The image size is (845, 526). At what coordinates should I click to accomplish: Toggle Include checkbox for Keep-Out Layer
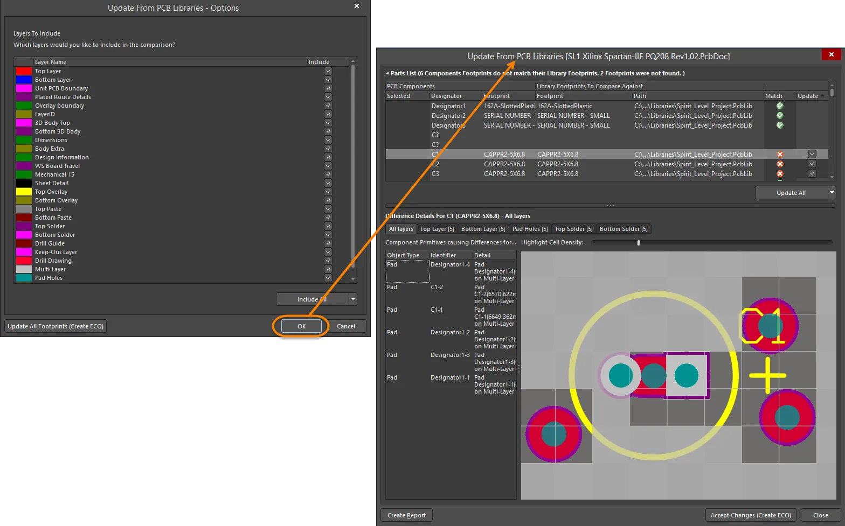pyautogui.click(x=328, y=252)
